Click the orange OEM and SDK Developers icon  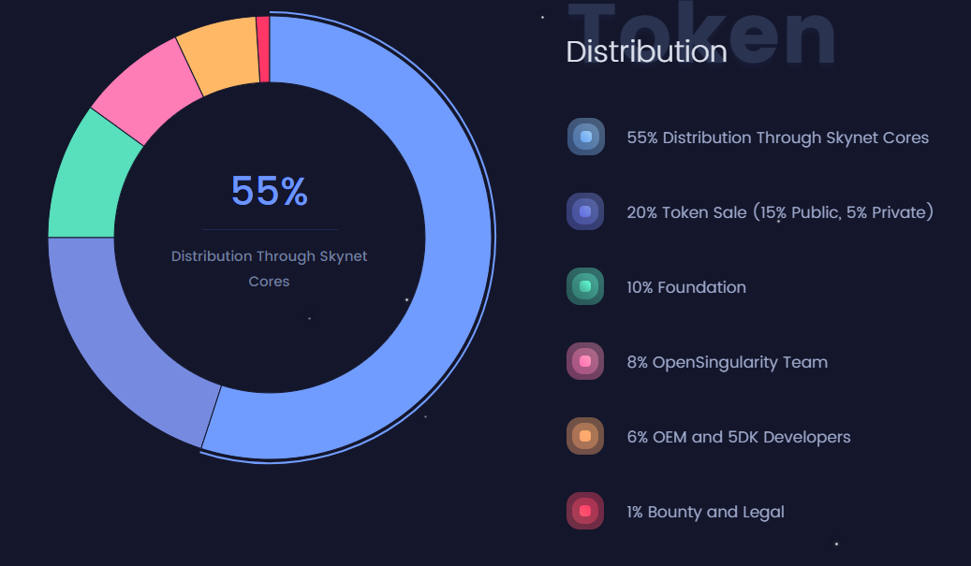(586, 436)
